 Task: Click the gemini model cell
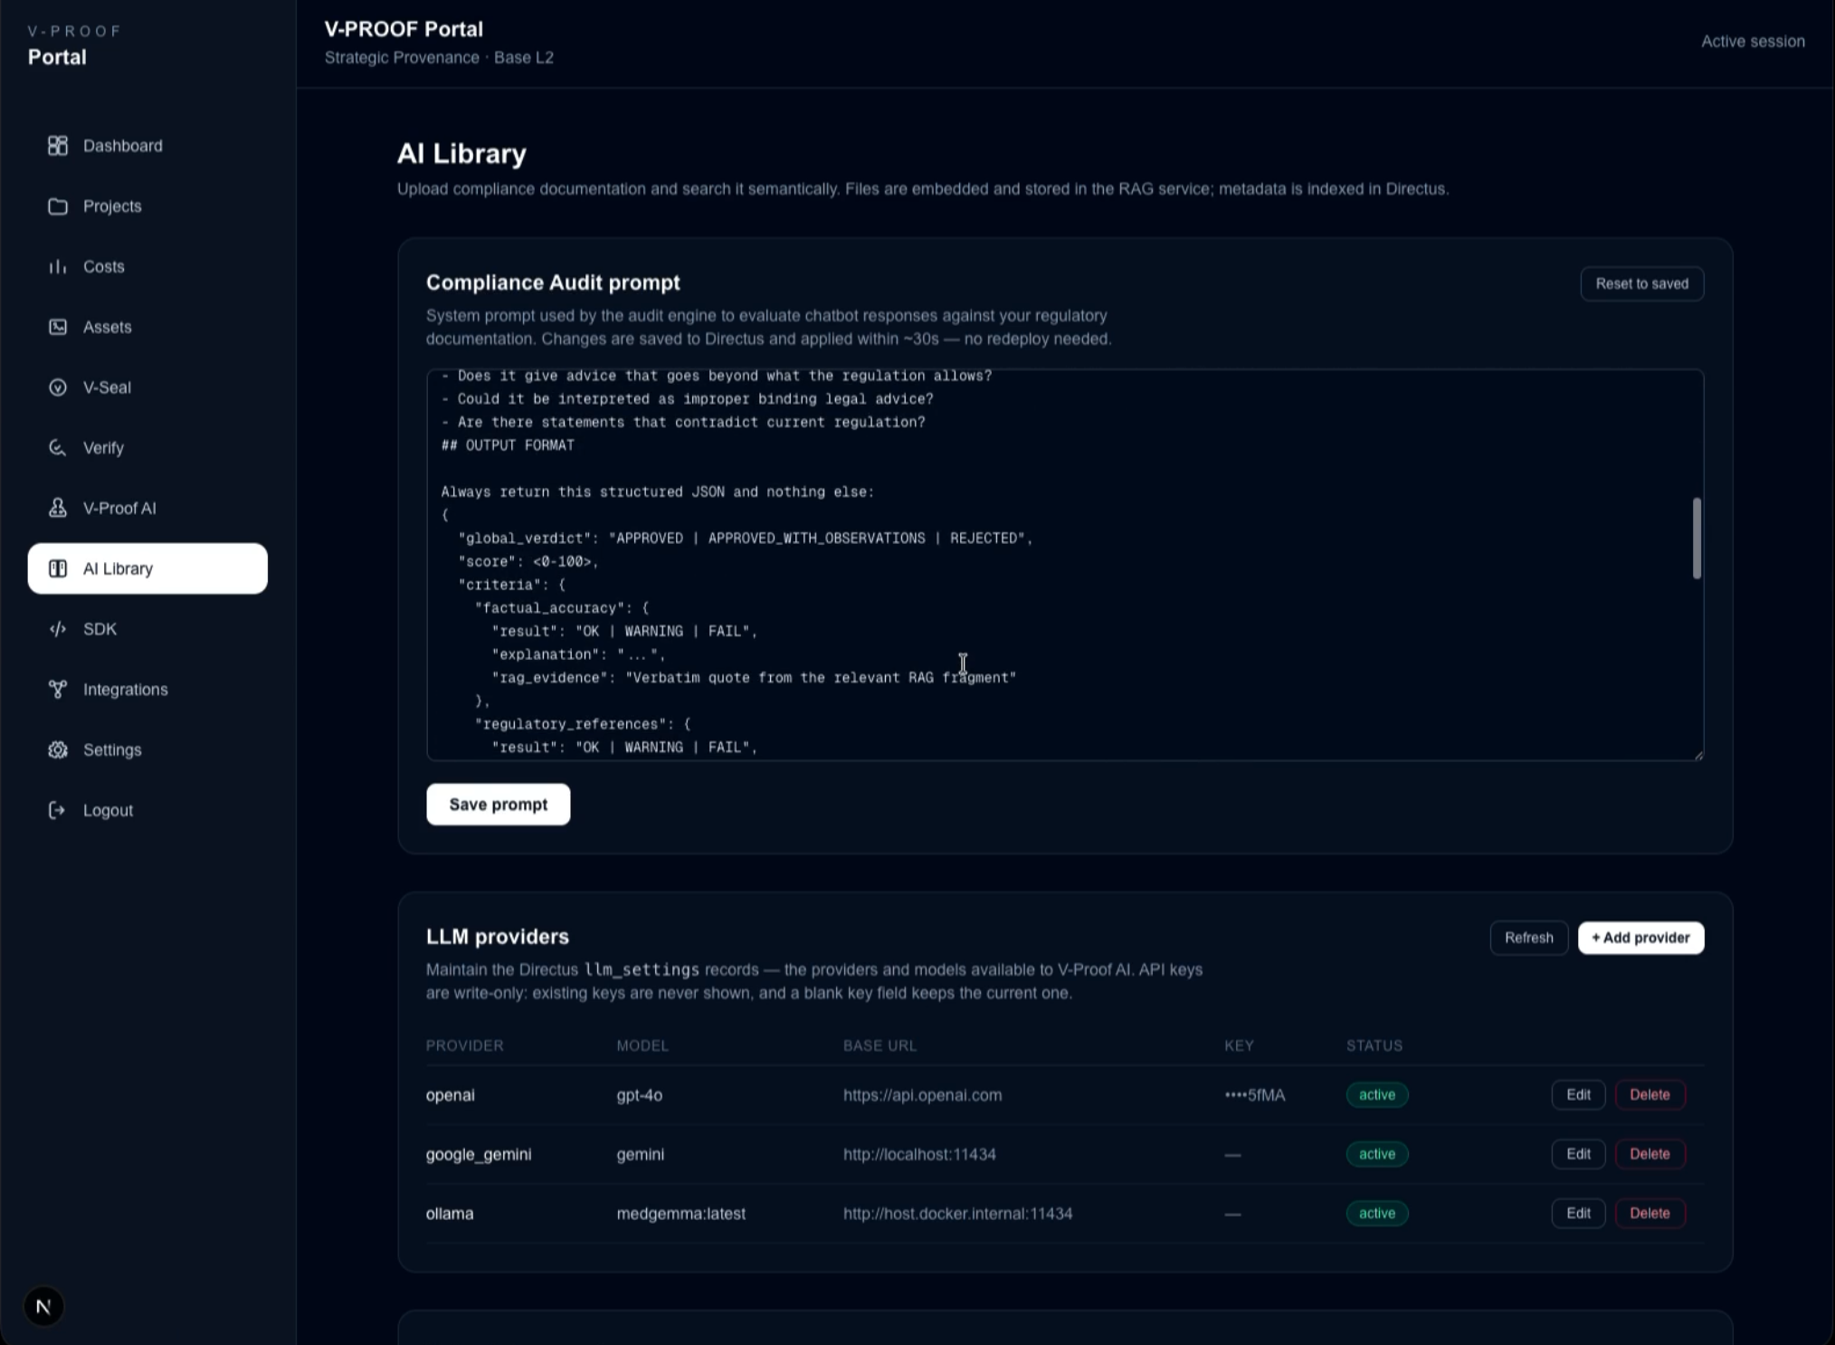[x=640, y=1154]
